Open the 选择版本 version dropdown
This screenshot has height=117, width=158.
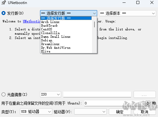127,13
